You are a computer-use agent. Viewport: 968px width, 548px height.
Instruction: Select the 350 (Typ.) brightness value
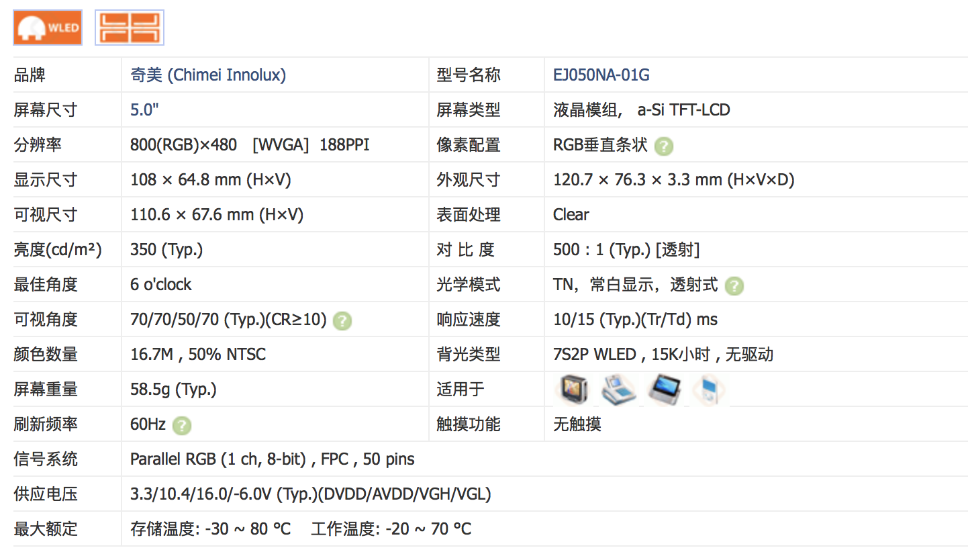(166, 249)
